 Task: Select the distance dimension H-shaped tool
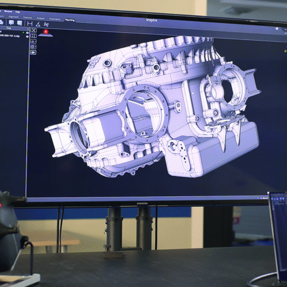[30, 24]
